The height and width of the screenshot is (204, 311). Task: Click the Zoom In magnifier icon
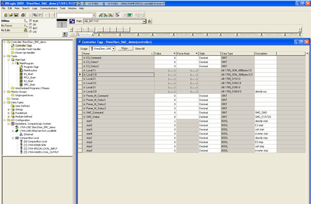137,15
